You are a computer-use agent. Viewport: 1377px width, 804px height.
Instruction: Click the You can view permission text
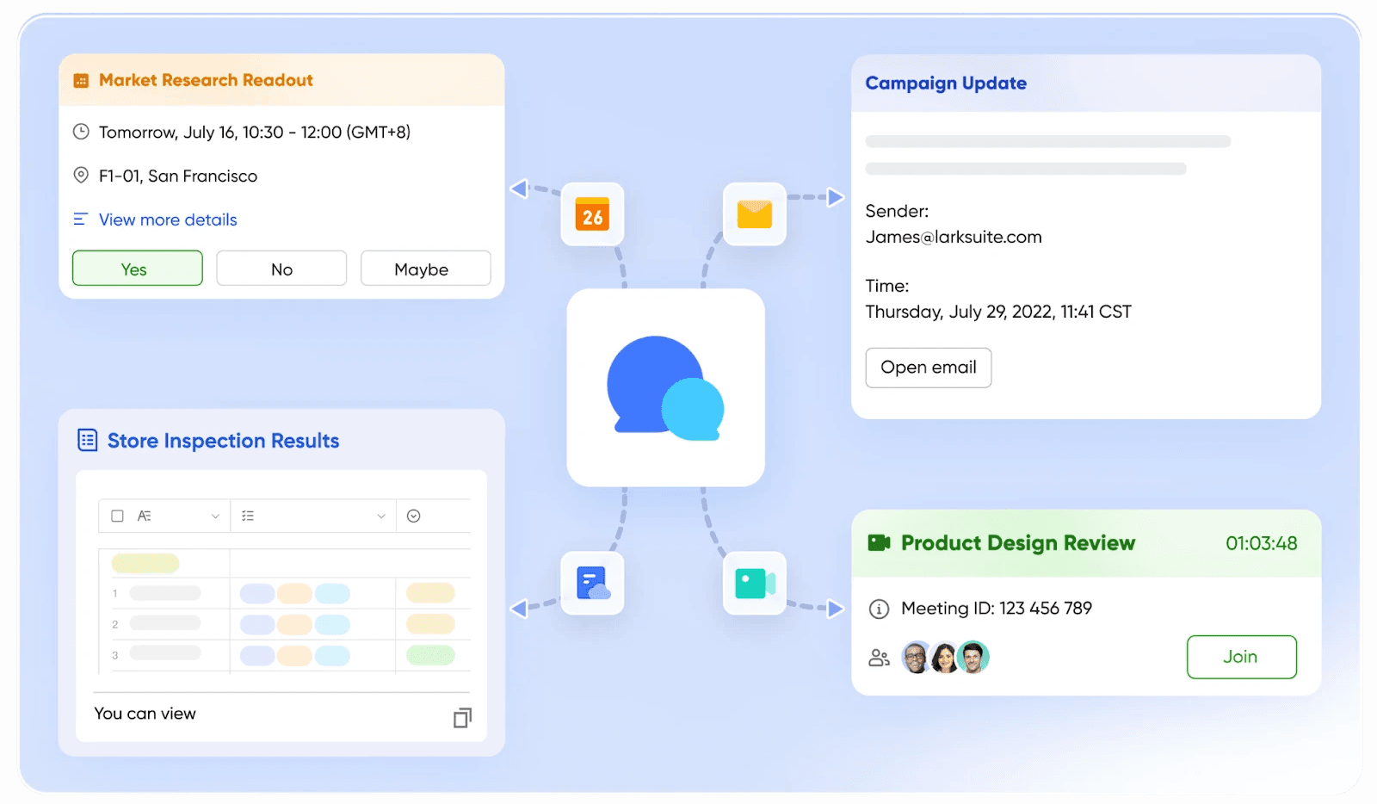(x=145, y=714)
